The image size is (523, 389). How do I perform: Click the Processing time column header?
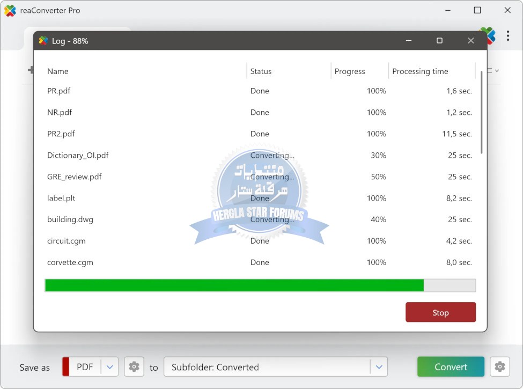tap(420, 71)
